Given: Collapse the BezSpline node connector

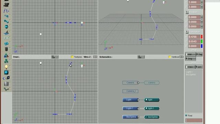Looking at the screenshot, I should [x=138, y=117].
